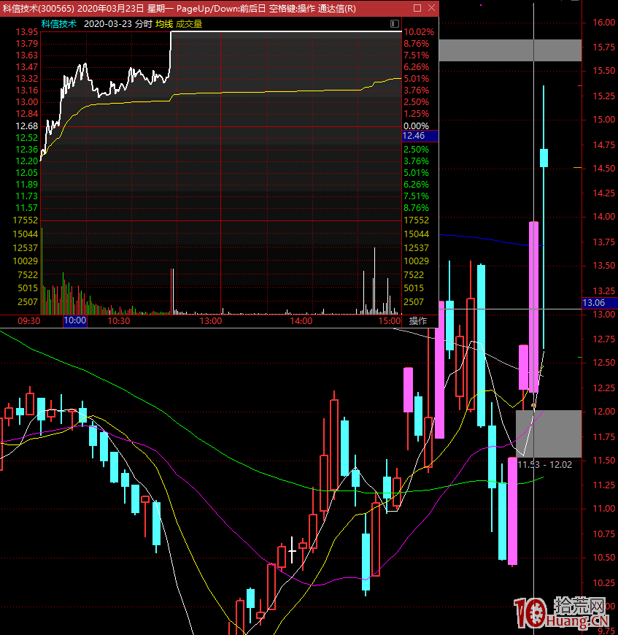Click the tall magenta candlestick near 14.00
Screen dimensions: 618x635
(533, 307)
